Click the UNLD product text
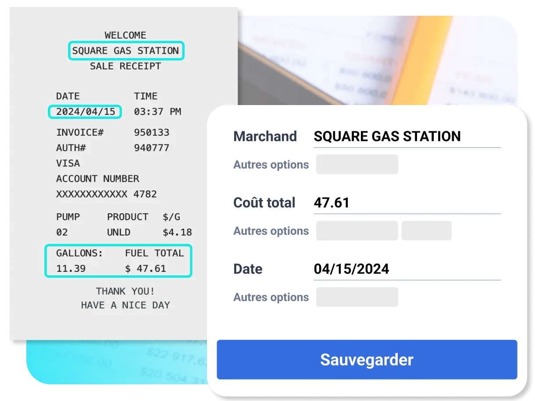The image size is (535, 401). pos(119,232)
